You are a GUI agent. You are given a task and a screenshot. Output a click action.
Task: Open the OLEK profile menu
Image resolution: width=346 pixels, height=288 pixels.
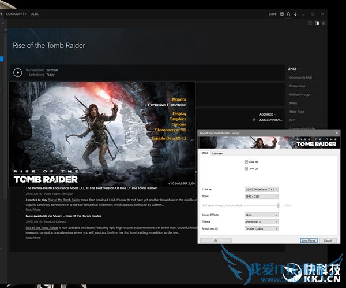click(x=35, y=14)
